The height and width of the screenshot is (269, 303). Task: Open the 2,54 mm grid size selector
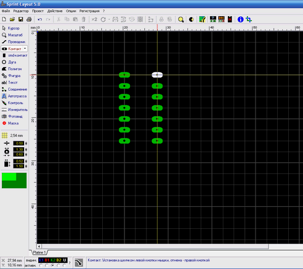12,136
